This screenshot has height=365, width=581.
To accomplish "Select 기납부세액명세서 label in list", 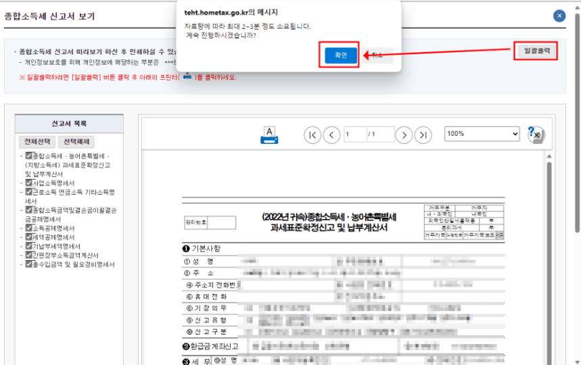I will pyautogui.click(x=57, y=247).
